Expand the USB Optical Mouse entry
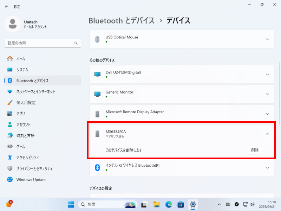Viewport: 281px width, 211px height. tap(268, 39)
